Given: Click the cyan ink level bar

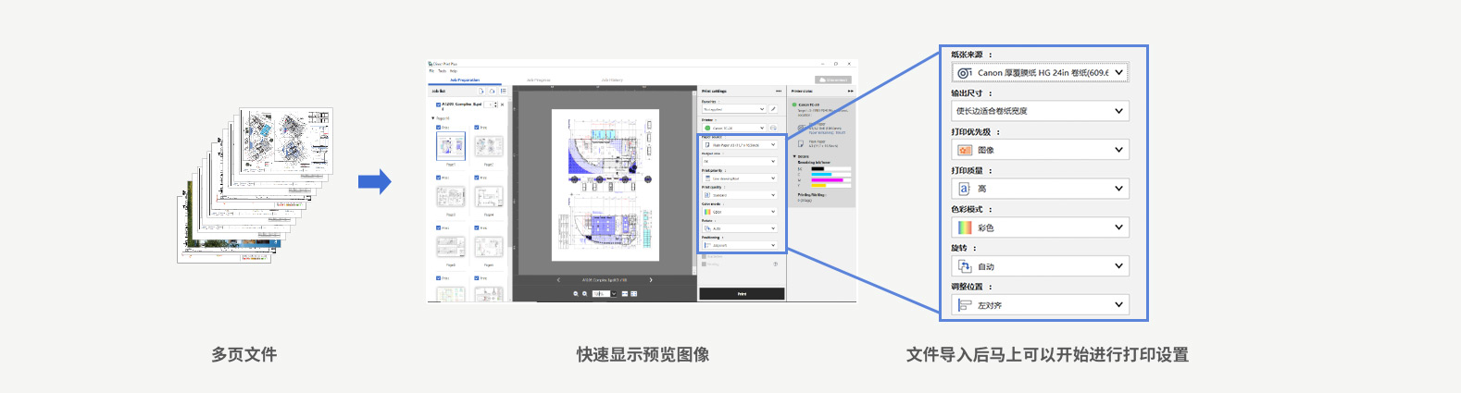Looking at the screenshot, I should 830,174.
